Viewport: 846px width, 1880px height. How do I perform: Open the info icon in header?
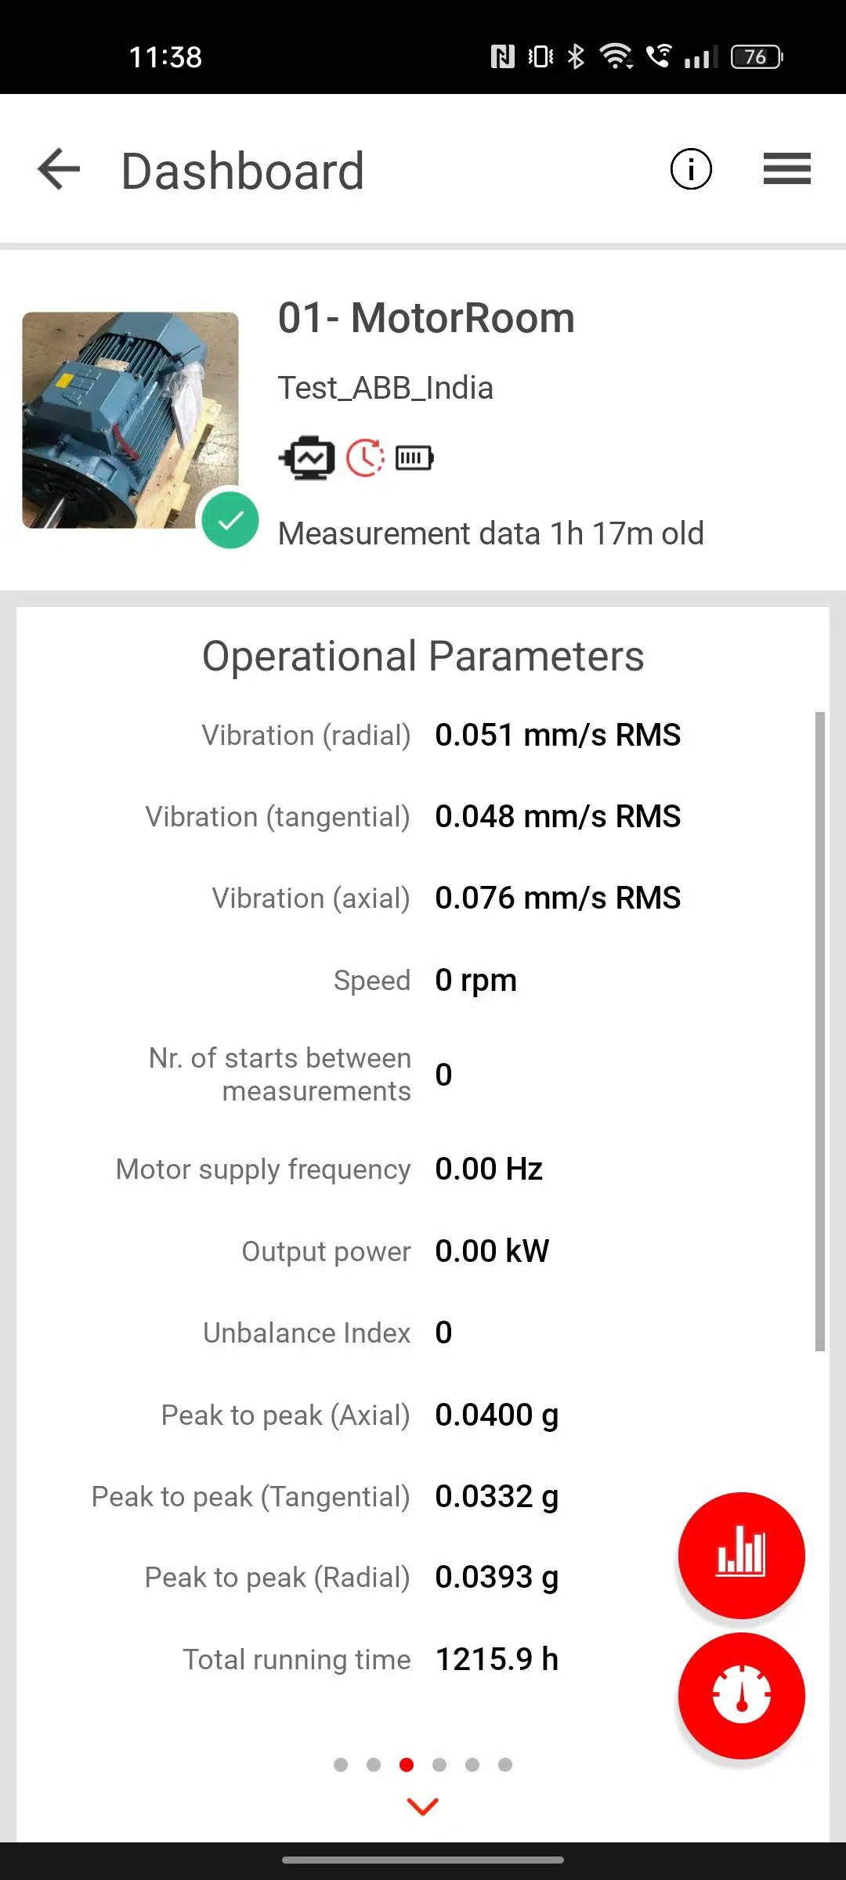tap(691, 169)
